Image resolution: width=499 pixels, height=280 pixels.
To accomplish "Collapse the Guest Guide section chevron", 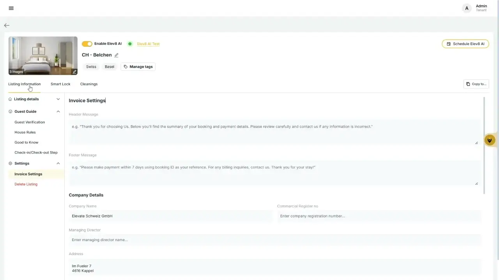I will [x=58, y=112].
